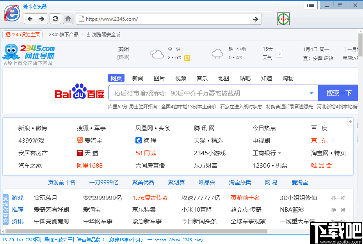Select the 推荐 sidebar tab
This screenshot has width=363, height=244.
click(17, 209)
